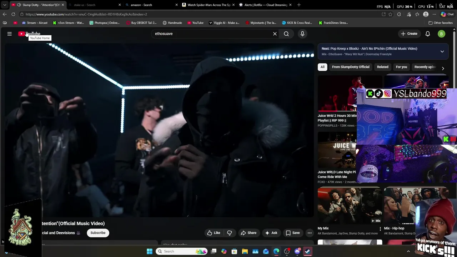Open the YouTube guide hamburger menu
Screen dimensions: 457x257
tap(10, 34)
